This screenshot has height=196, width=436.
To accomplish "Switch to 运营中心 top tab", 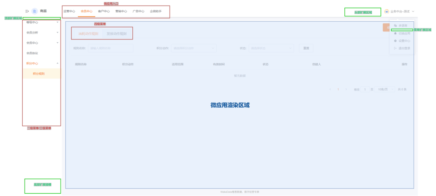I will click(x=69, y=11).
